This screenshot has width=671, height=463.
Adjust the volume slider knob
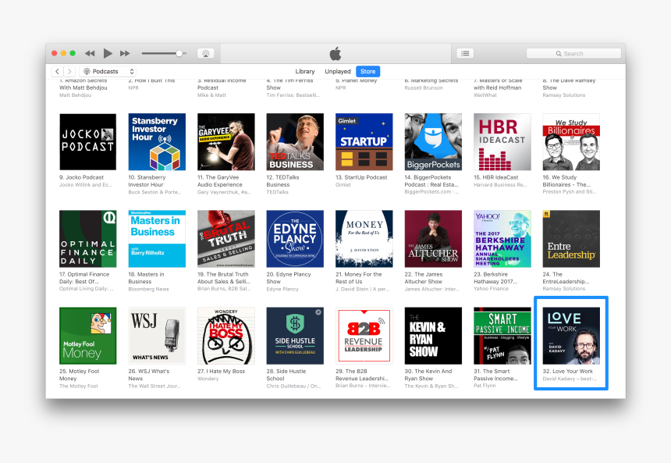click(x=179, y=54)
